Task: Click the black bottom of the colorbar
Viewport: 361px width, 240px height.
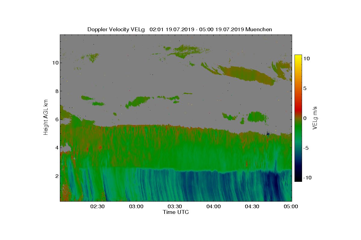Action: click(298, 179)
